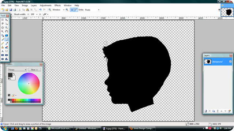234x131 pixels.
Task: Open the Edit menu
Action: coord(10,5)
